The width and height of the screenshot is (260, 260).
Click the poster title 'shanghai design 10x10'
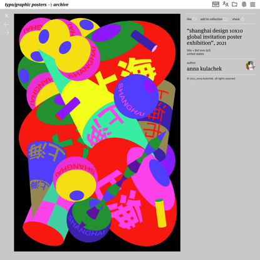215,37
